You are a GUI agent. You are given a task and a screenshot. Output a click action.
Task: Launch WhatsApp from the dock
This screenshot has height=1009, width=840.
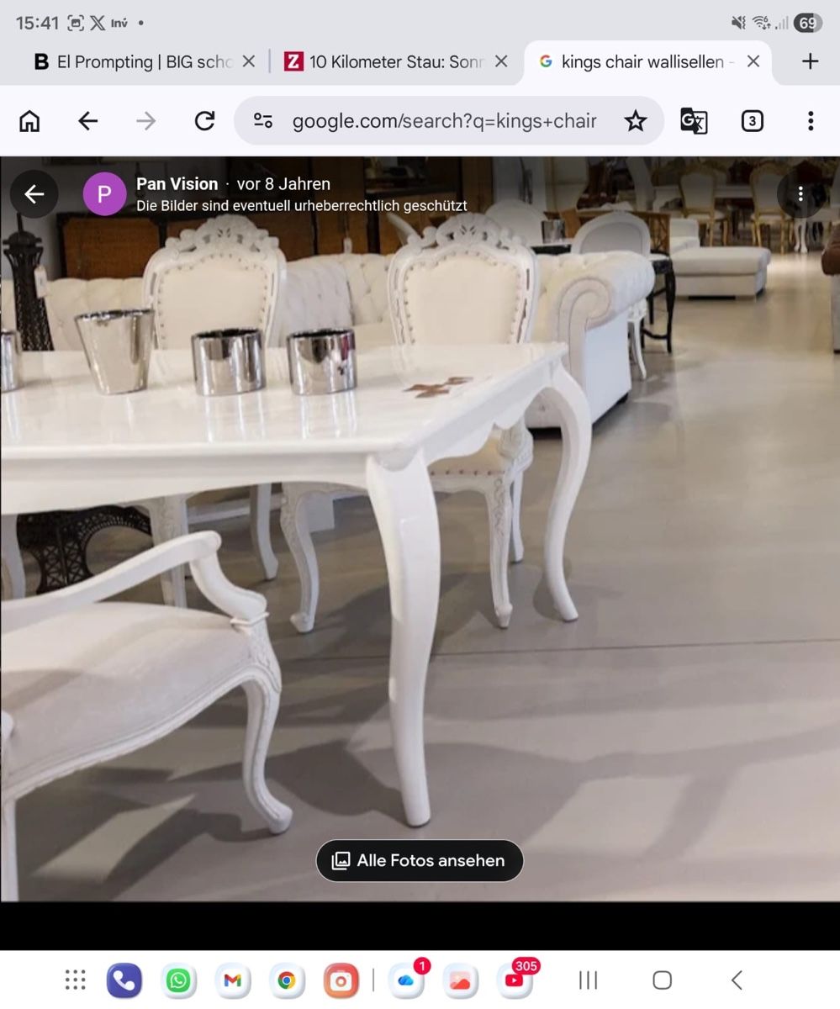(178, 980)
